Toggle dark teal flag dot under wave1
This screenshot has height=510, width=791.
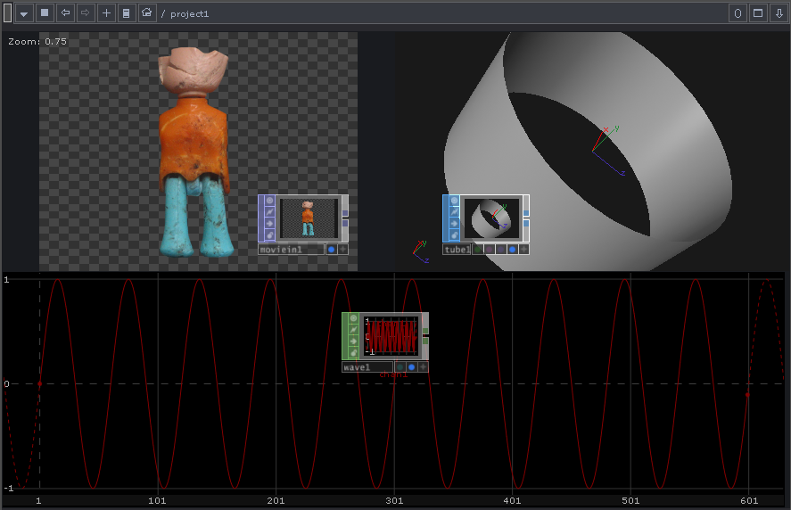coord(400,367)
